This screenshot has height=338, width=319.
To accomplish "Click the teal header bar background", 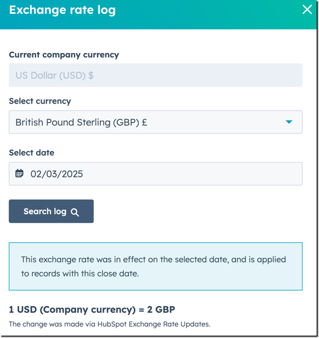I will coord(213,13).
